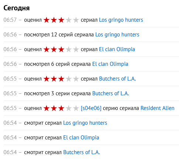Click the Сегодня section heading
This screenshot has width=179, height=160.
coord(17,8)
